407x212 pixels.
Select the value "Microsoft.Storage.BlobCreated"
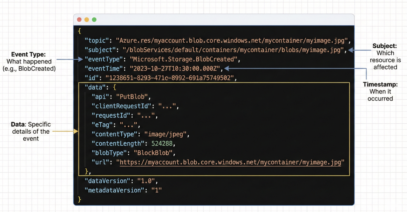pos(184,59)
